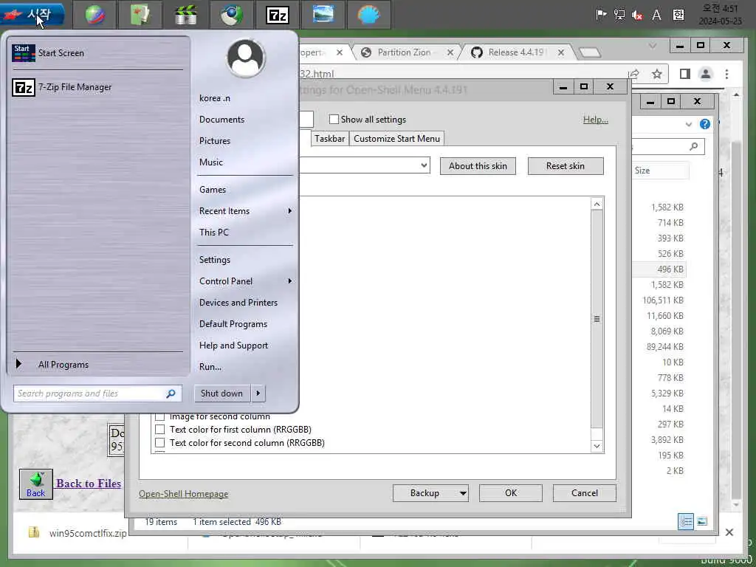Open the picture viewer taskbar icon
Viewport: 756px width, 567px height.
click(x=323, y=15)
